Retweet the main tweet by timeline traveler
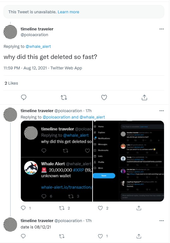170x243 pixels. click(x=64, y=98)
